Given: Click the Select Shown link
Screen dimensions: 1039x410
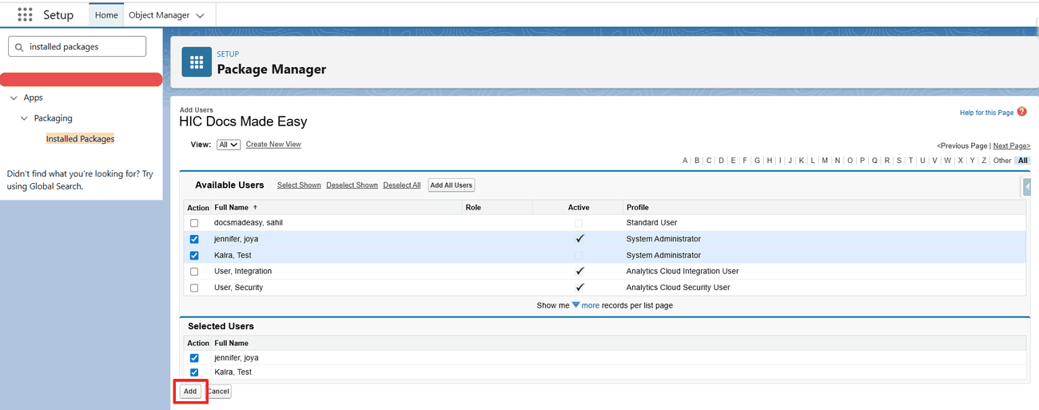Looking at the screenshot, I should click(x=299, y=185).
